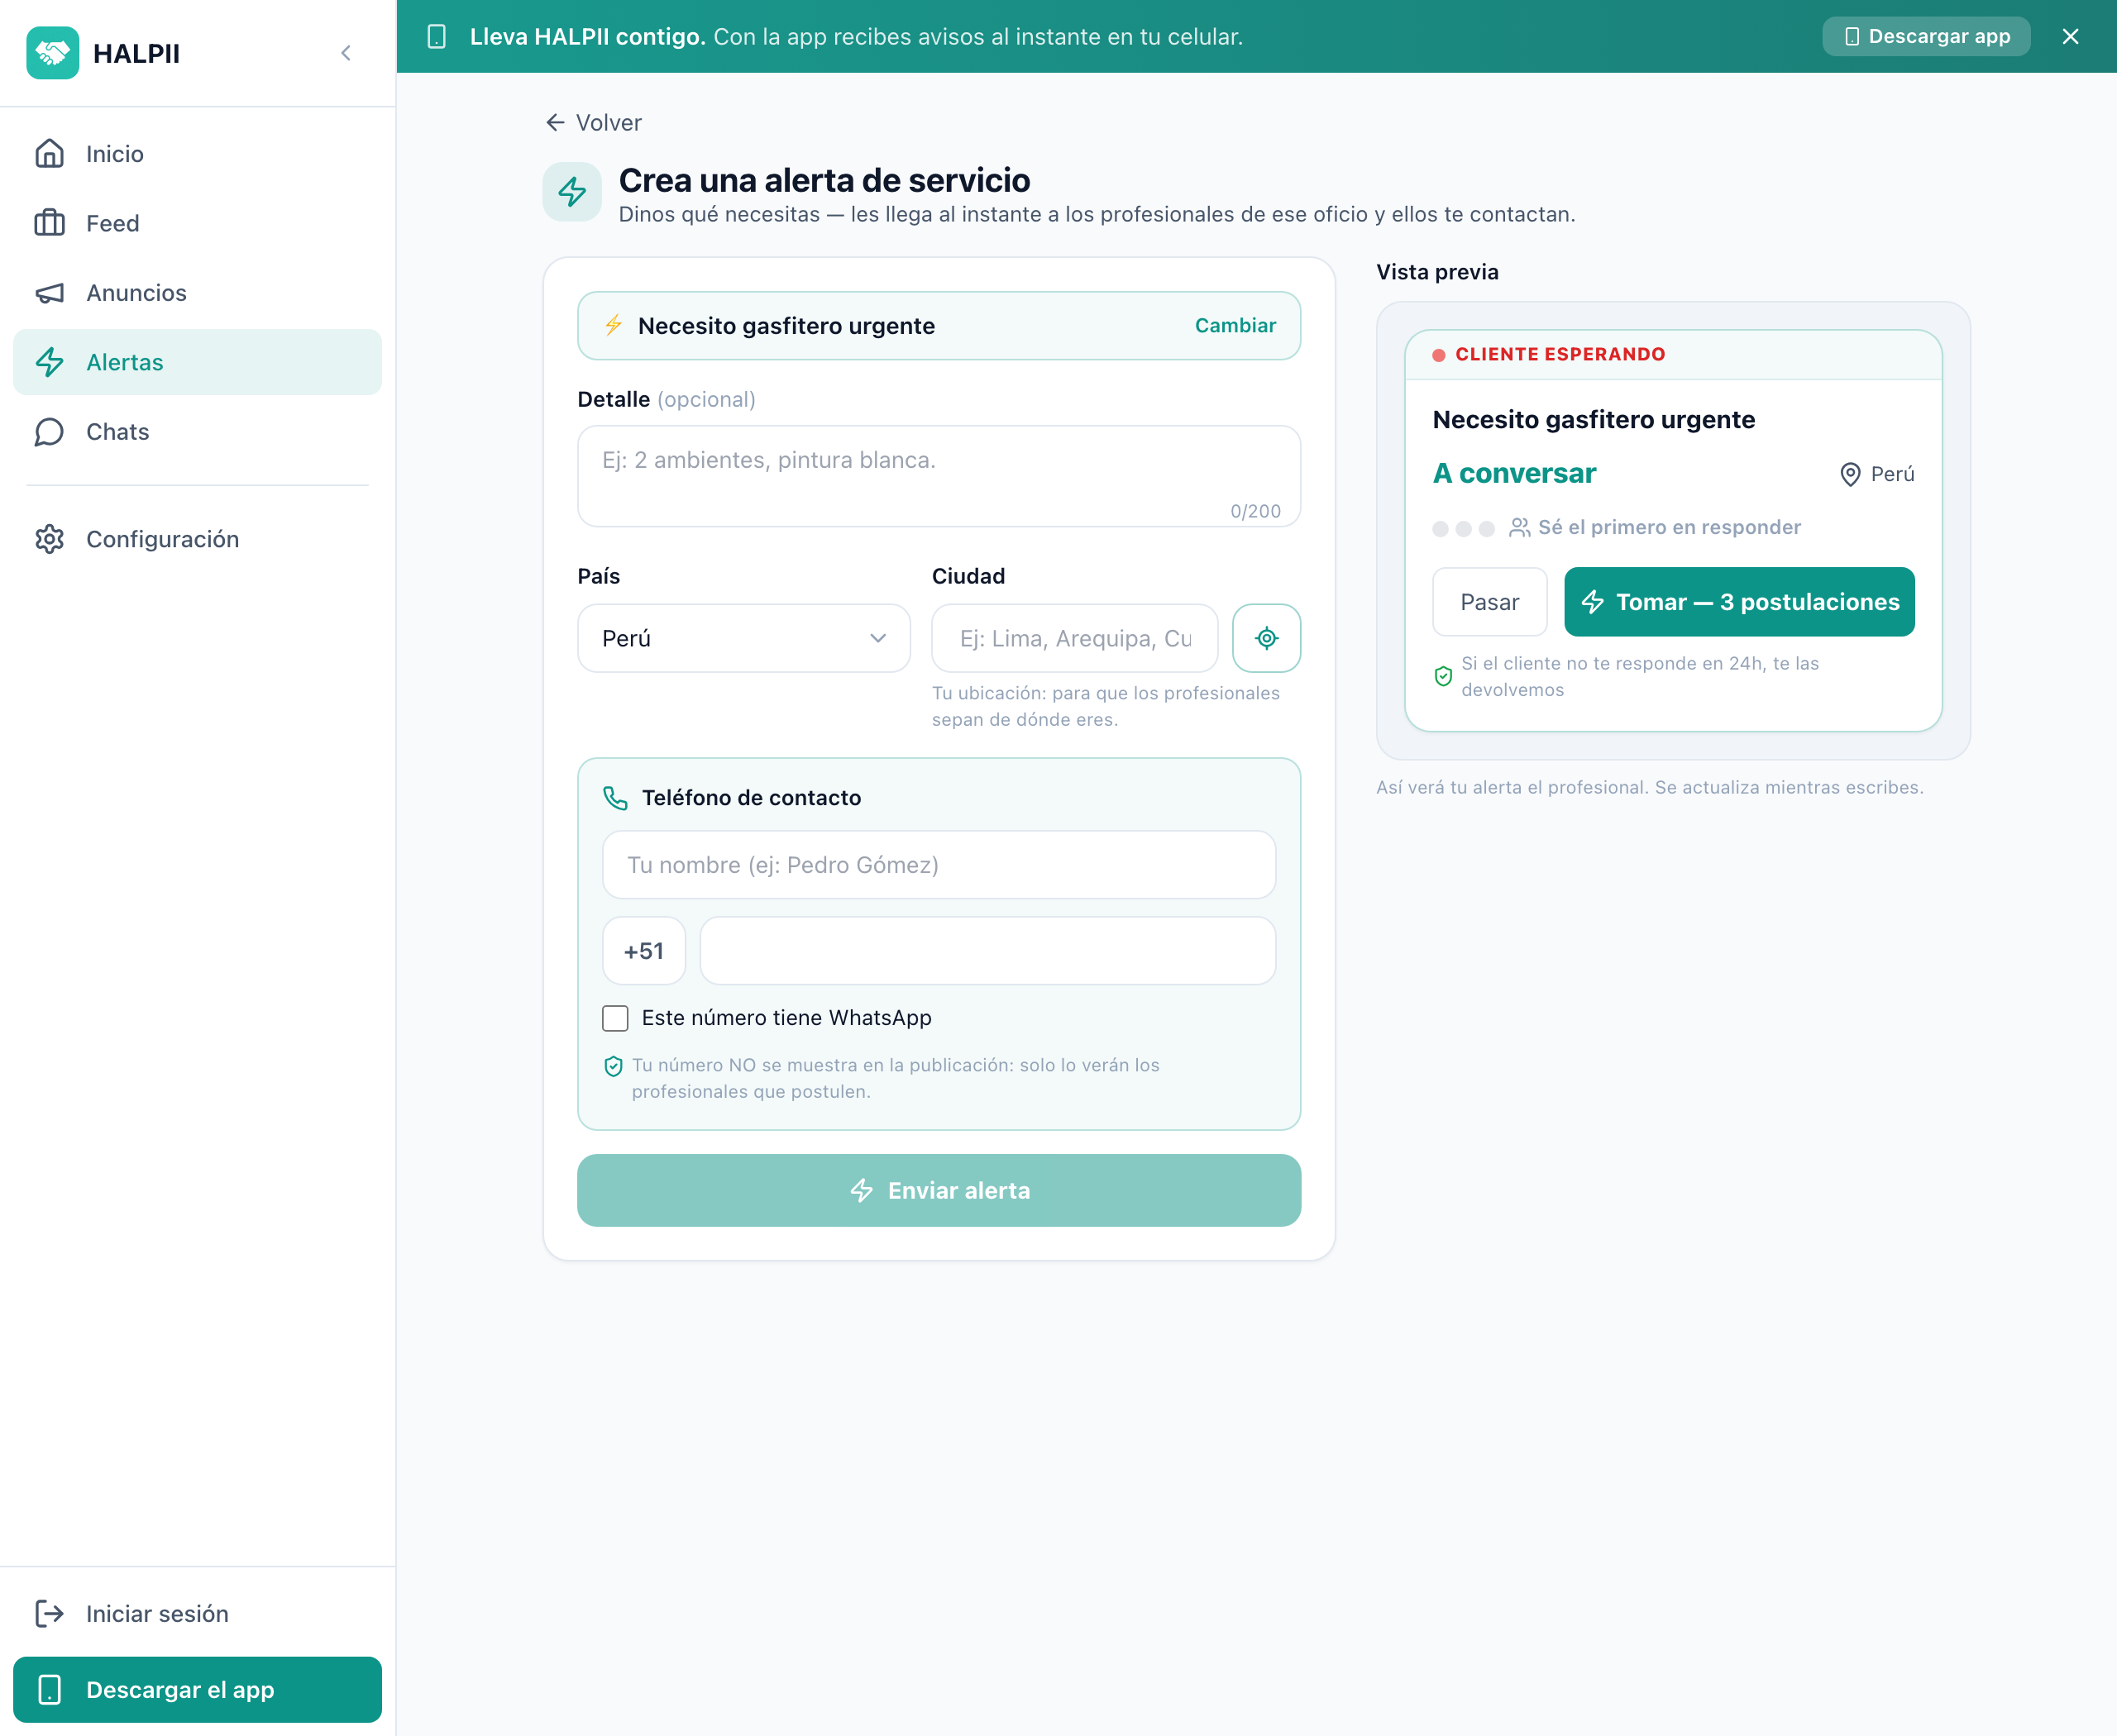Click the Configuración gear icon
The width and height of the screenshot is (2117, 1736).
pyautogui.click(x=49, y=539)
